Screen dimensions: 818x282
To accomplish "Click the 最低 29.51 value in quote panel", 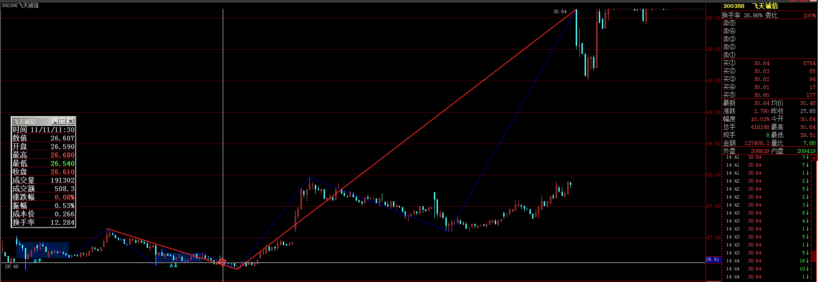I will (808, 135).
